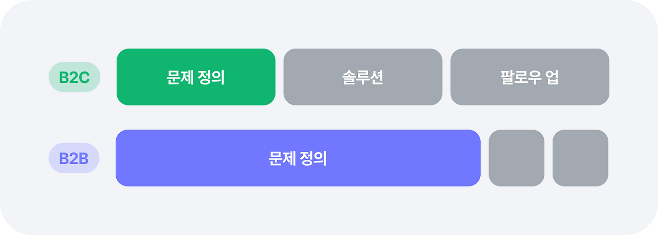Select the green 문제 정의 block
The image size is (658, 235).
coord(196,77)
